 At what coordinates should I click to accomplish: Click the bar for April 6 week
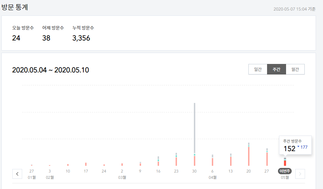click(213, 160)
